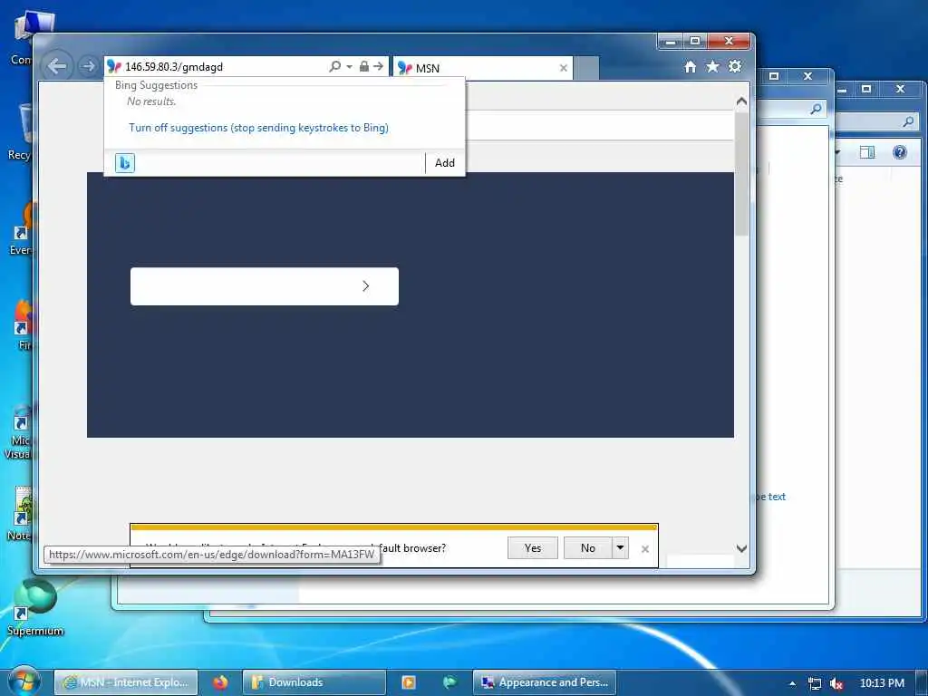Click the 10:13 PM clock
Image resolution: width=928 pixels, height=696 pixels.
pyautogui.click(x=882, y=683)
